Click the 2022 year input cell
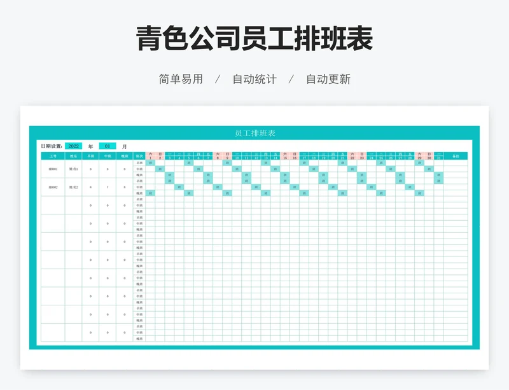The height and width of the screenshot is (390, 509). pos(74,146)
